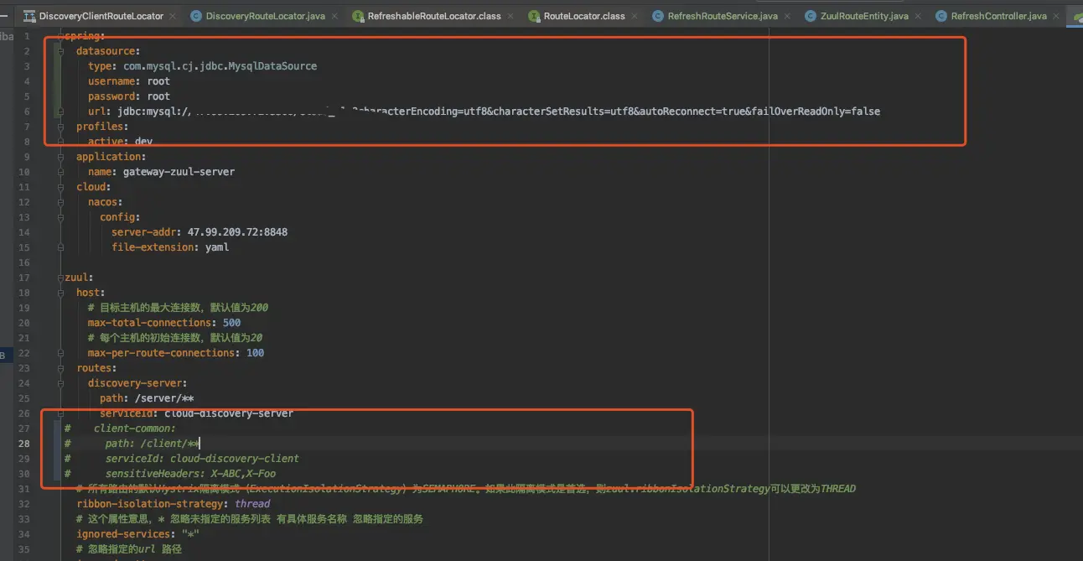This screenshot has height=561, width=1083.
Task: Click the /server/** path value
Action: [164, 398]
